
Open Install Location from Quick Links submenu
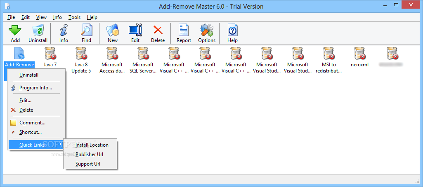pyautogui.click(x=90, y=145)
